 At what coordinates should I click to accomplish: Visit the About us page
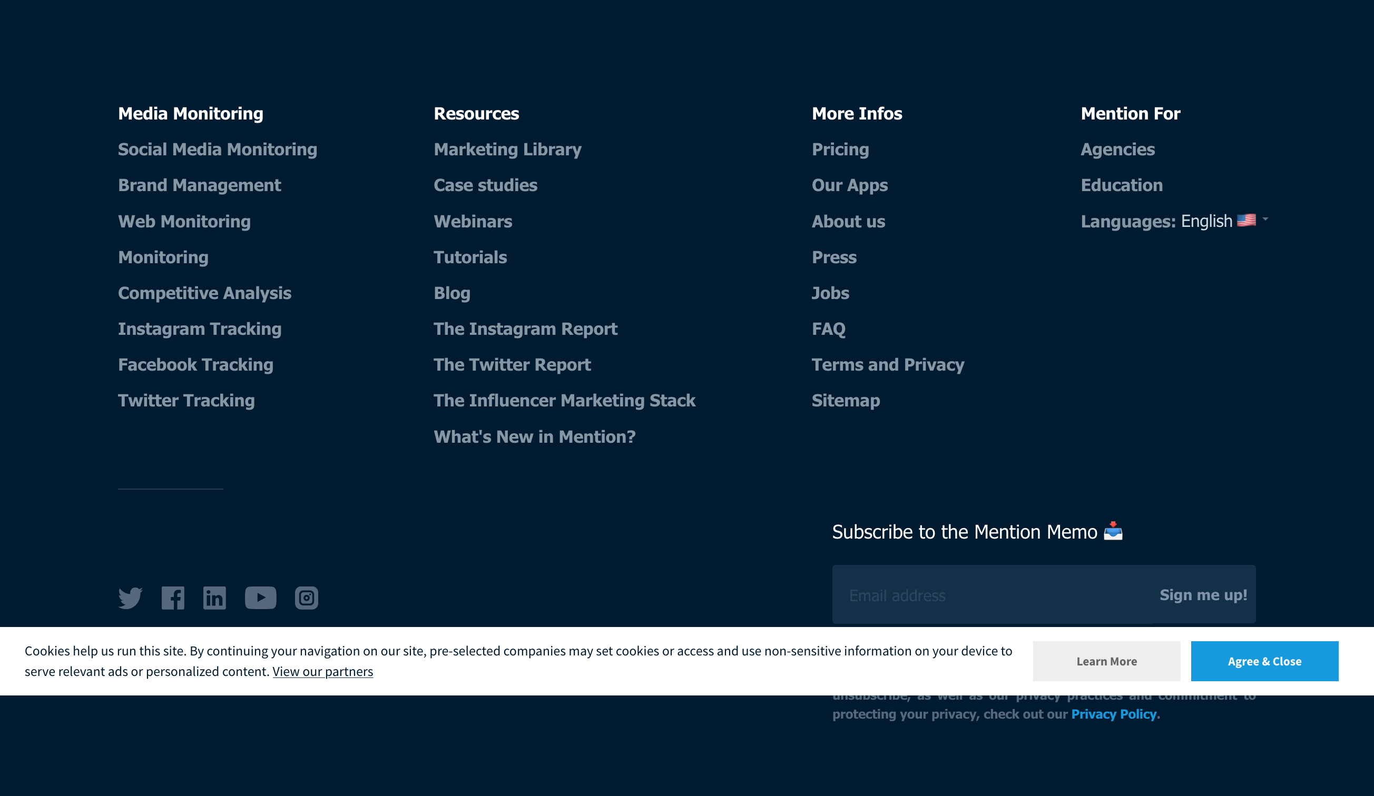point(848,221)
